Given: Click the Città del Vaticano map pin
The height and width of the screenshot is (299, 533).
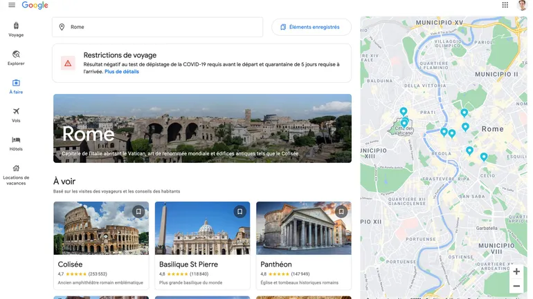Looking at the screenshot, I should tap(404, 123).
